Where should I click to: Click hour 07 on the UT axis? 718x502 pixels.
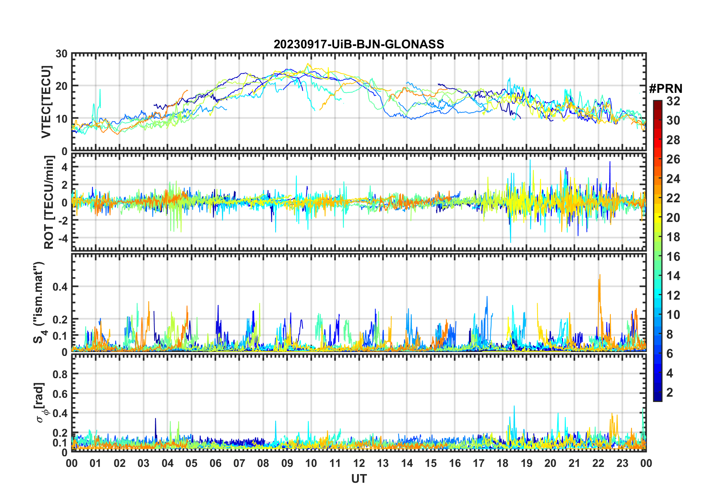(239, 463)
